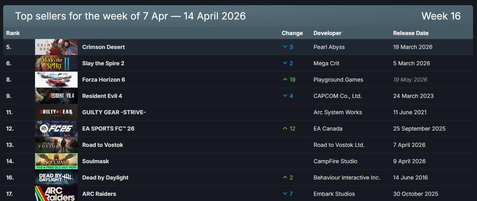This screenshot has height=201, width=477.
Task: Click Dead by Daylight up arrow icon
Action: point(285,178)
